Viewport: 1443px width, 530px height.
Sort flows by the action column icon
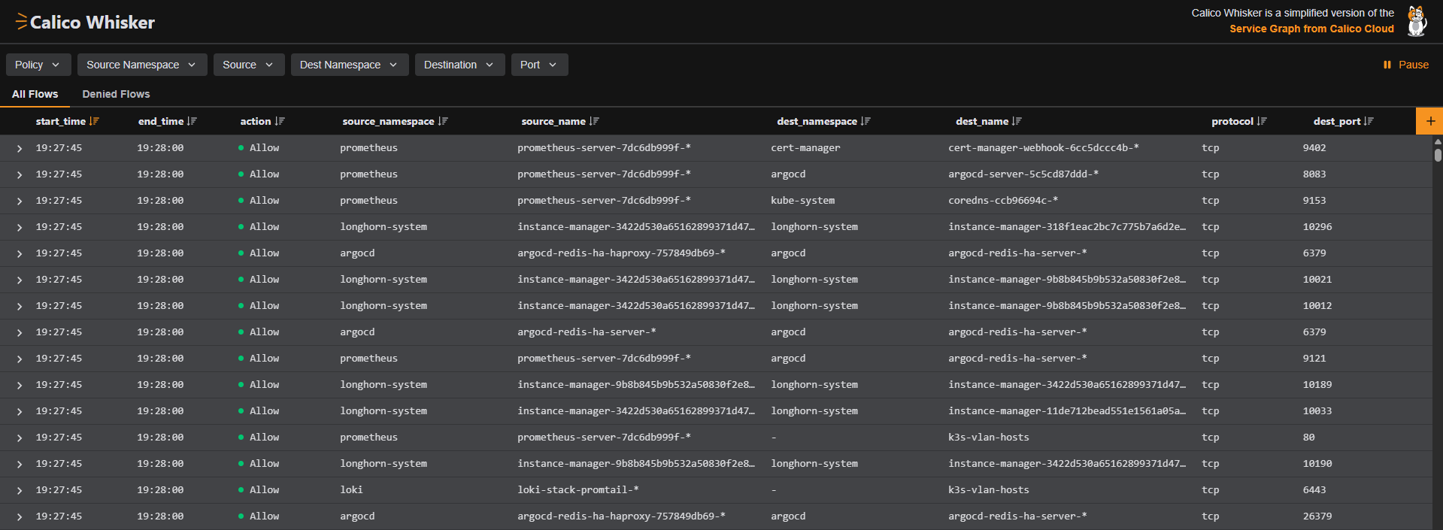point(280,121)
